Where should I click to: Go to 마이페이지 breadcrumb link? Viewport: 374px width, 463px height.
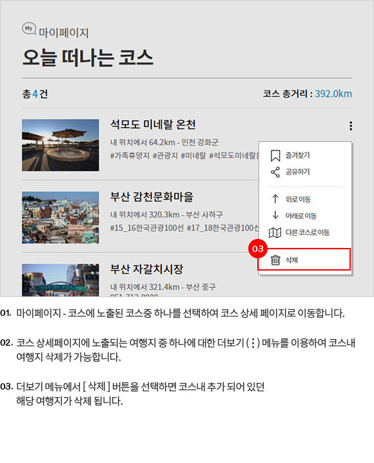pyautogui.click(x=64, y=32)
